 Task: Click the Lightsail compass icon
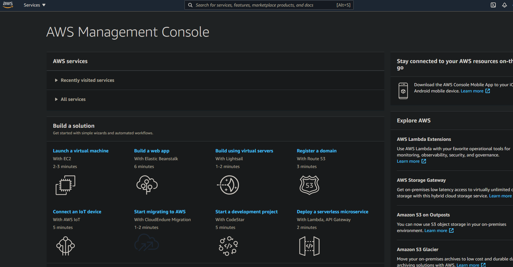pyautogui.click(x=228, y=185)
